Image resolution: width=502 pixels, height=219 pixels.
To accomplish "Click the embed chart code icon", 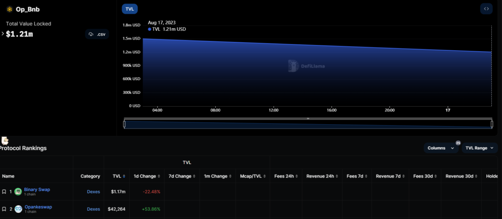I will pyautogui.click(x=486, y=9).
